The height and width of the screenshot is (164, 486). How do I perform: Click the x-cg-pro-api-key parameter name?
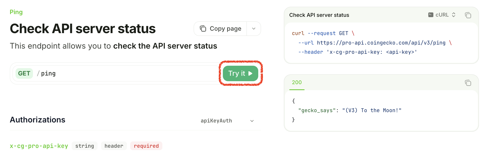(x=39, y=146)
